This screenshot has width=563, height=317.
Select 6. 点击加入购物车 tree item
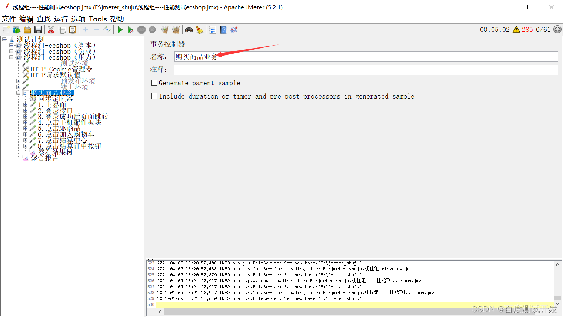[x=66, y=134]
